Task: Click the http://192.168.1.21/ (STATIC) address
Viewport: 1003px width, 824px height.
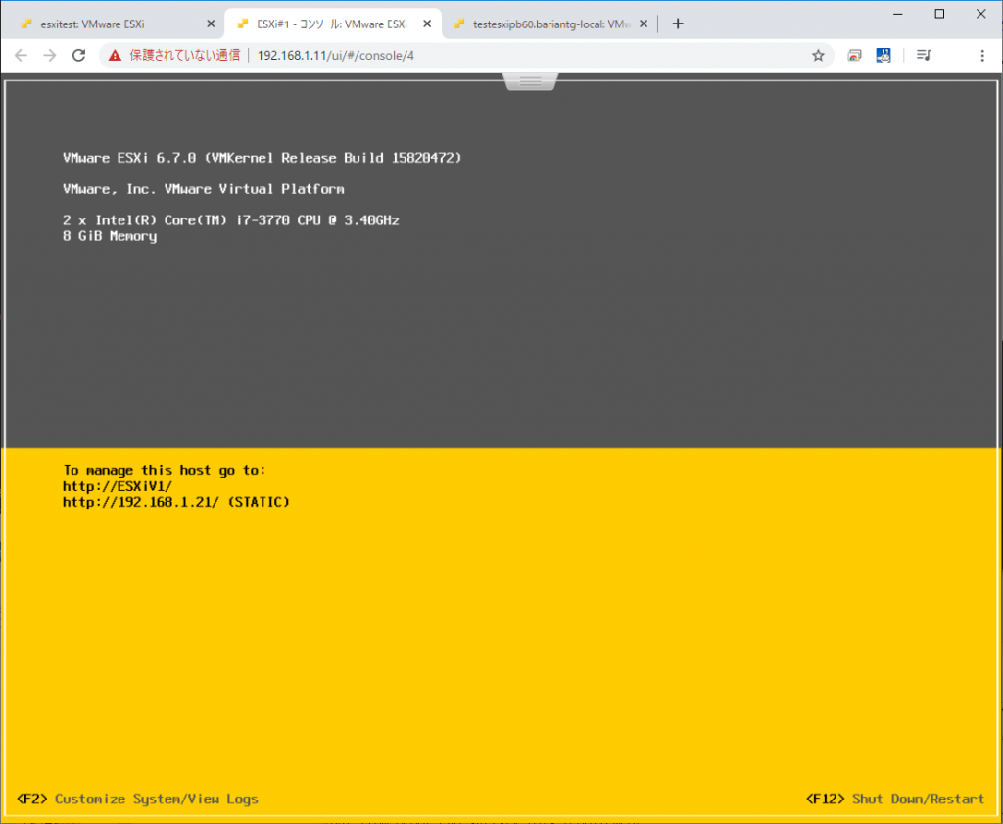Action: [x=176, y=503]
